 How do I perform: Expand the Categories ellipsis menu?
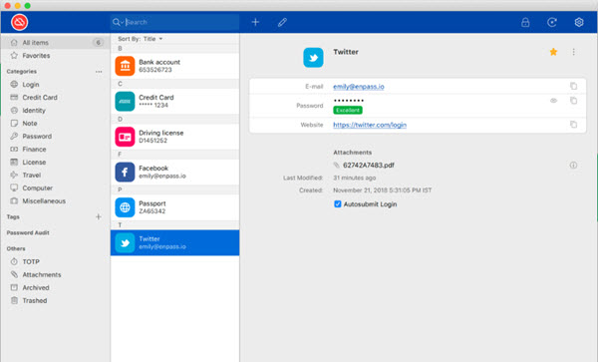(99, 72)
